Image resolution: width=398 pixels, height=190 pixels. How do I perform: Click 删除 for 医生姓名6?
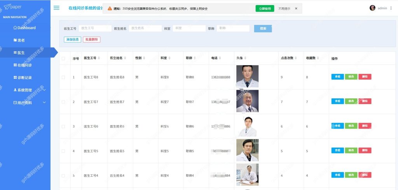tap(365, 126)
